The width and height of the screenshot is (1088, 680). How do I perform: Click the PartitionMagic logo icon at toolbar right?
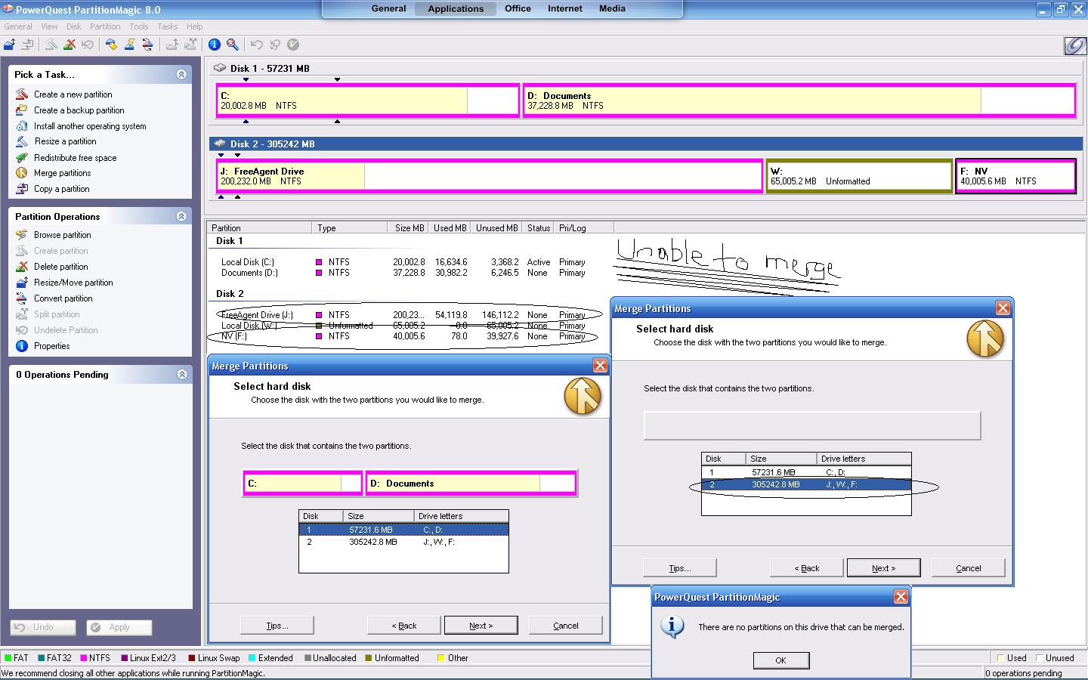point(1074,46)
